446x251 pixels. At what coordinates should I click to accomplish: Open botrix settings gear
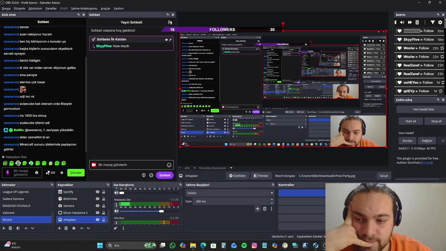440,22
